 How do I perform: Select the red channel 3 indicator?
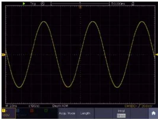(32, 111)
